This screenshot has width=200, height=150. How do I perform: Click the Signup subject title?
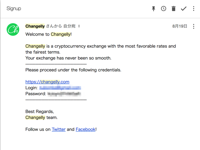point(14,8)
